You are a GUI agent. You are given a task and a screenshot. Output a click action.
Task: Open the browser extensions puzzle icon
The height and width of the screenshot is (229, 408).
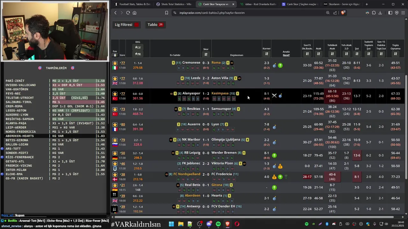[x=374, y=13]
